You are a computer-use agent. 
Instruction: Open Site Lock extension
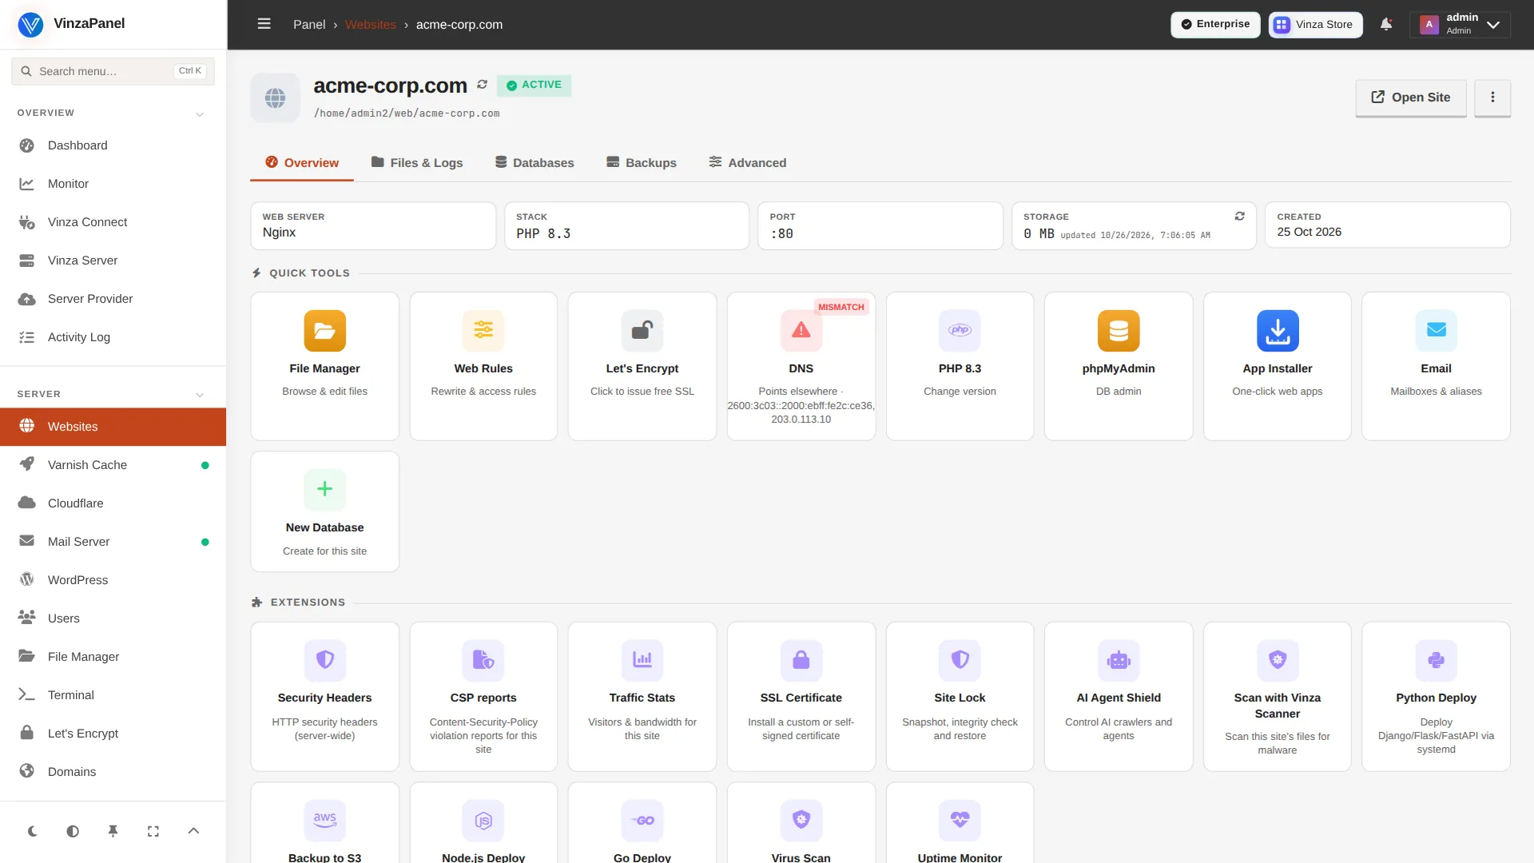(960, 696)
